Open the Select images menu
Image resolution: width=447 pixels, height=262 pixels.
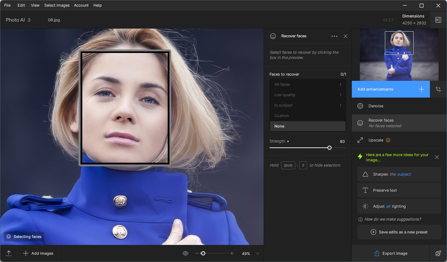[57, 5]
